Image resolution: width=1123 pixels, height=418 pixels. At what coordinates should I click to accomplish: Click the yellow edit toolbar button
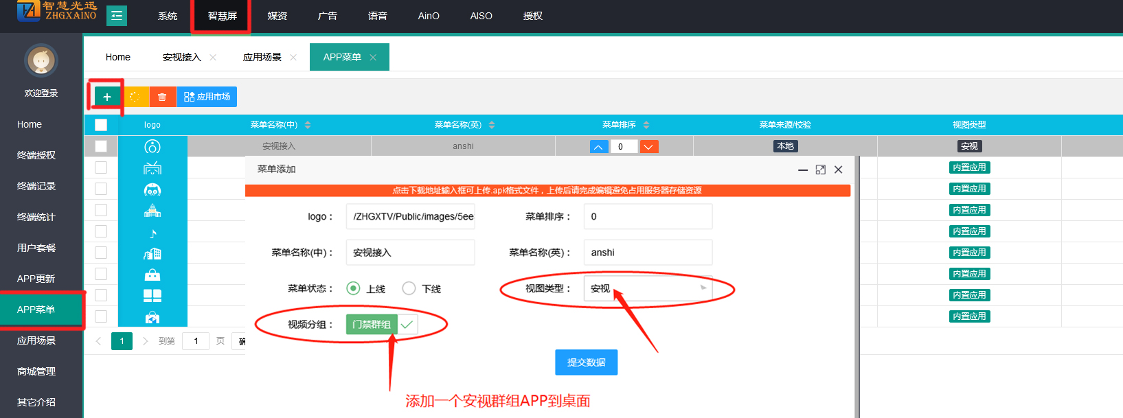tap(135, 97)
